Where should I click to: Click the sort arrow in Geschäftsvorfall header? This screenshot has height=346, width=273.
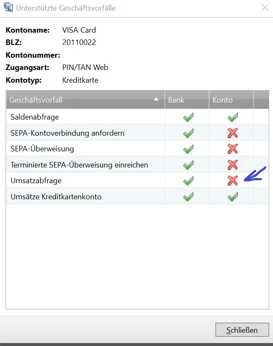pyautogui.click(x=156, y=99)
